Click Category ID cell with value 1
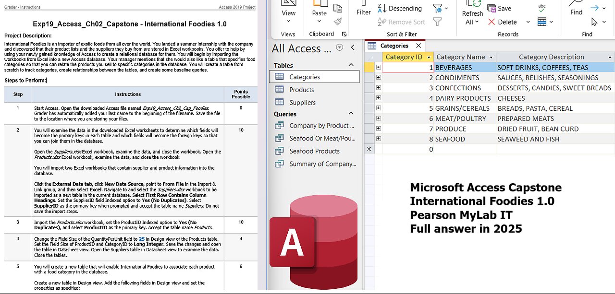This screenshot has height=294, width=615. pos(408,68)
